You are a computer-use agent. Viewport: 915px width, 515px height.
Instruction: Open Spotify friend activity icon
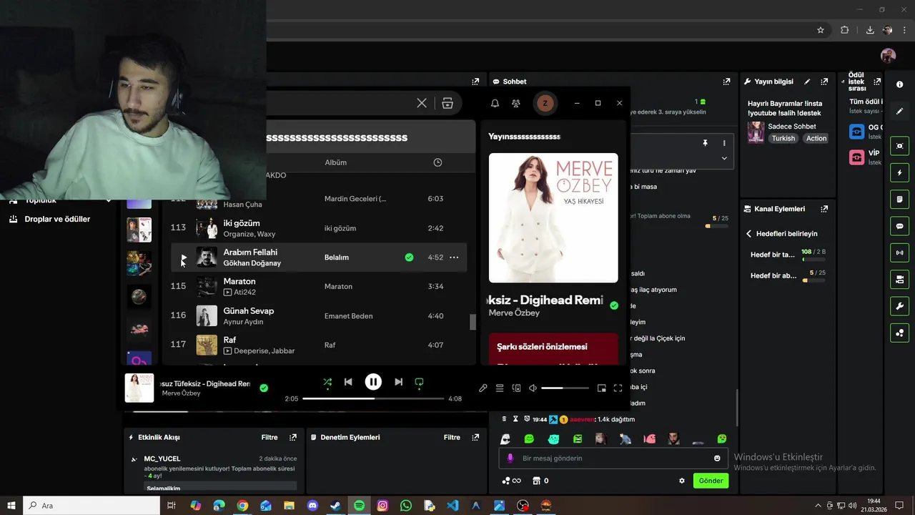(x=516, y=103)
